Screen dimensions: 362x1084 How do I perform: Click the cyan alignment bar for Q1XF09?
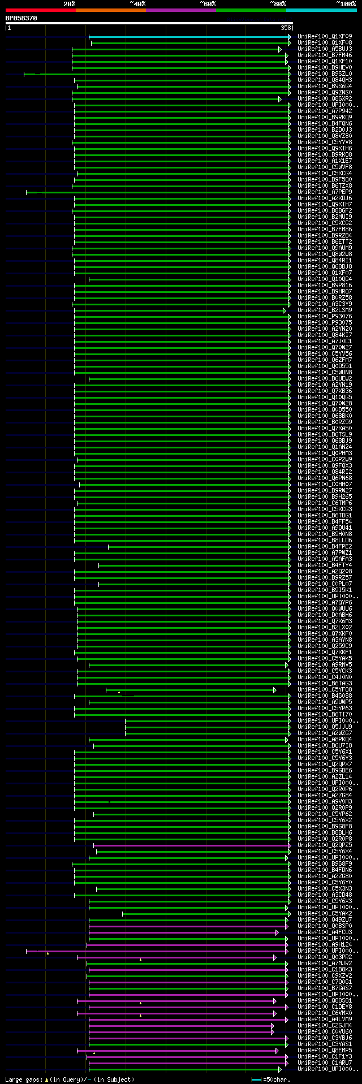(190, 37)
